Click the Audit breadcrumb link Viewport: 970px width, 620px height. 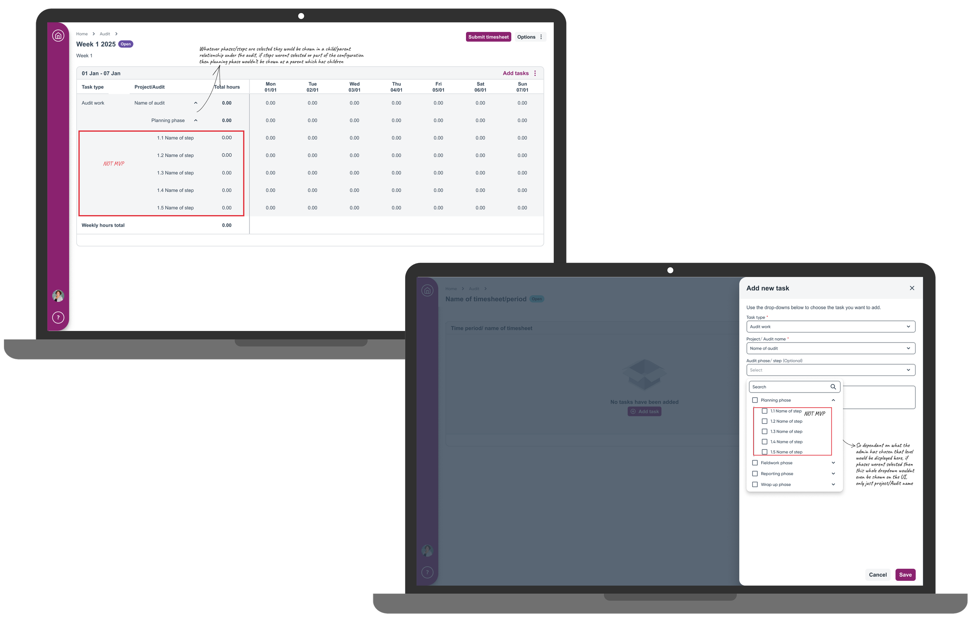coord(105,34)
